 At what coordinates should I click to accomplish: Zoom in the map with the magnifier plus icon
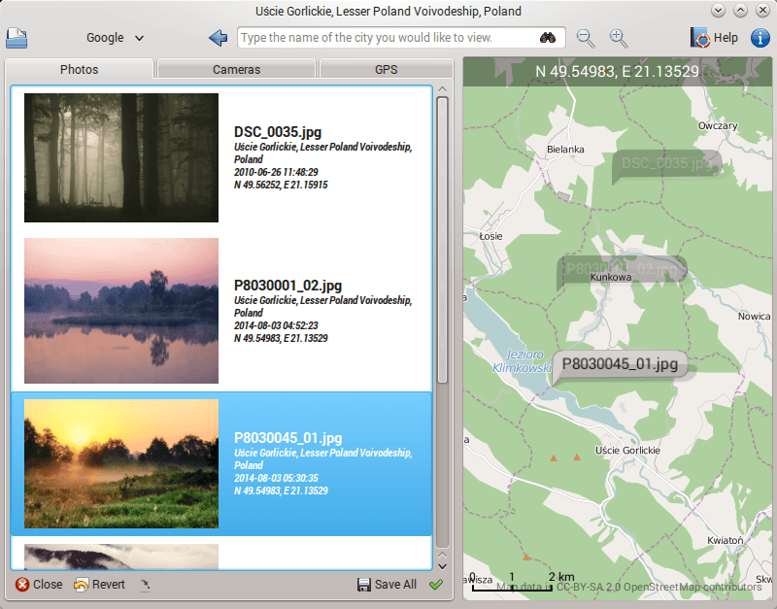(619, 38)
